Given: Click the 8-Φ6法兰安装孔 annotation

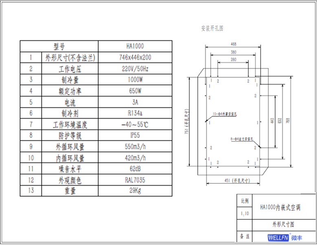Looking at the screenshot, I should 242,139.
